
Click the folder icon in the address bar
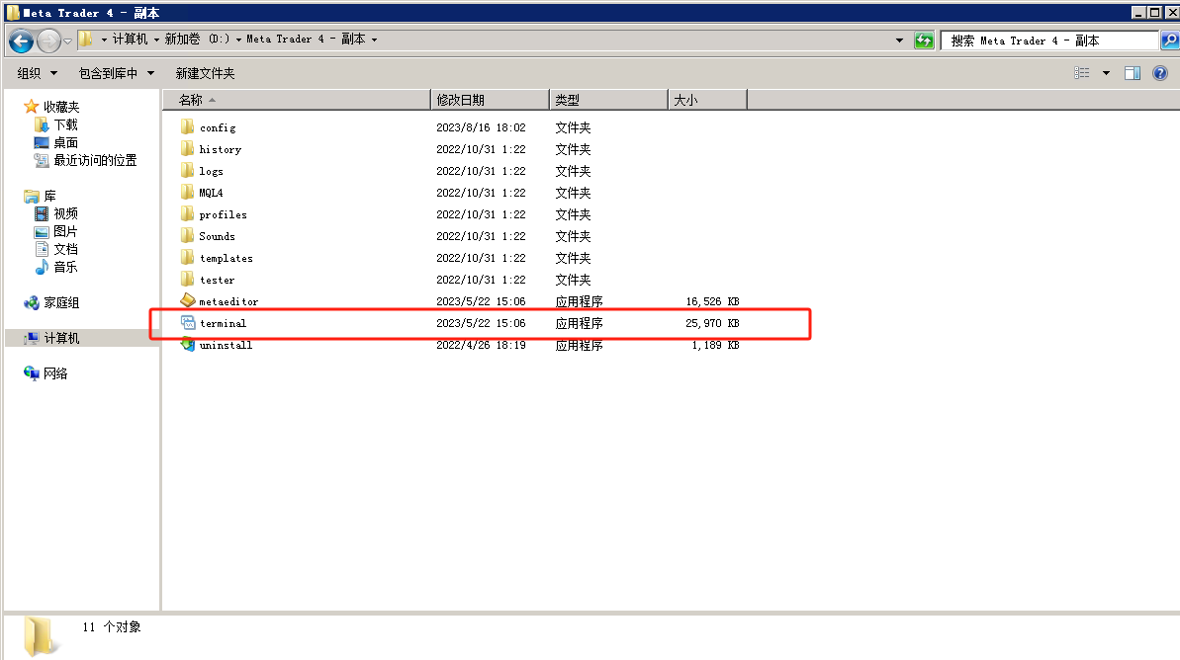[86, 40]
